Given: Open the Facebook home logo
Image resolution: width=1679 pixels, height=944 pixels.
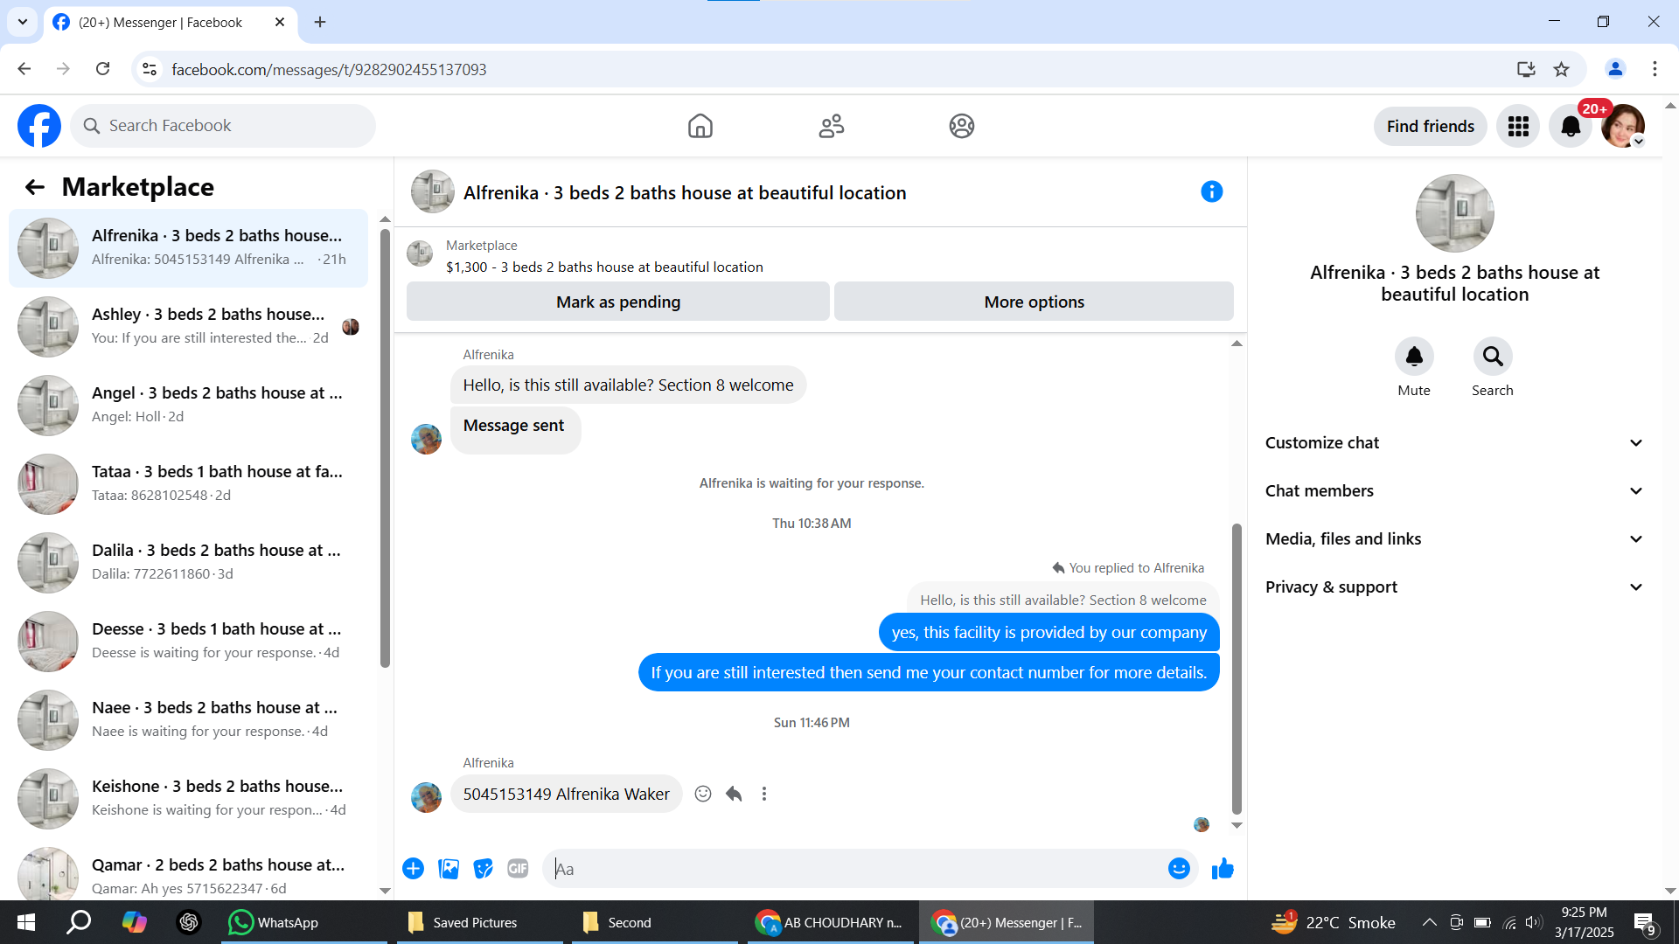Looking at the screenshot, I should (39, 126).
